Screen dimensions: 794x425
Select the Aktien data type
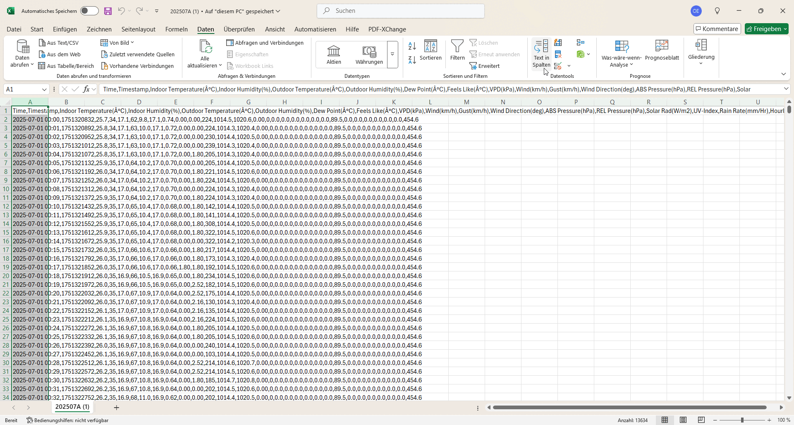click(334, 55)
